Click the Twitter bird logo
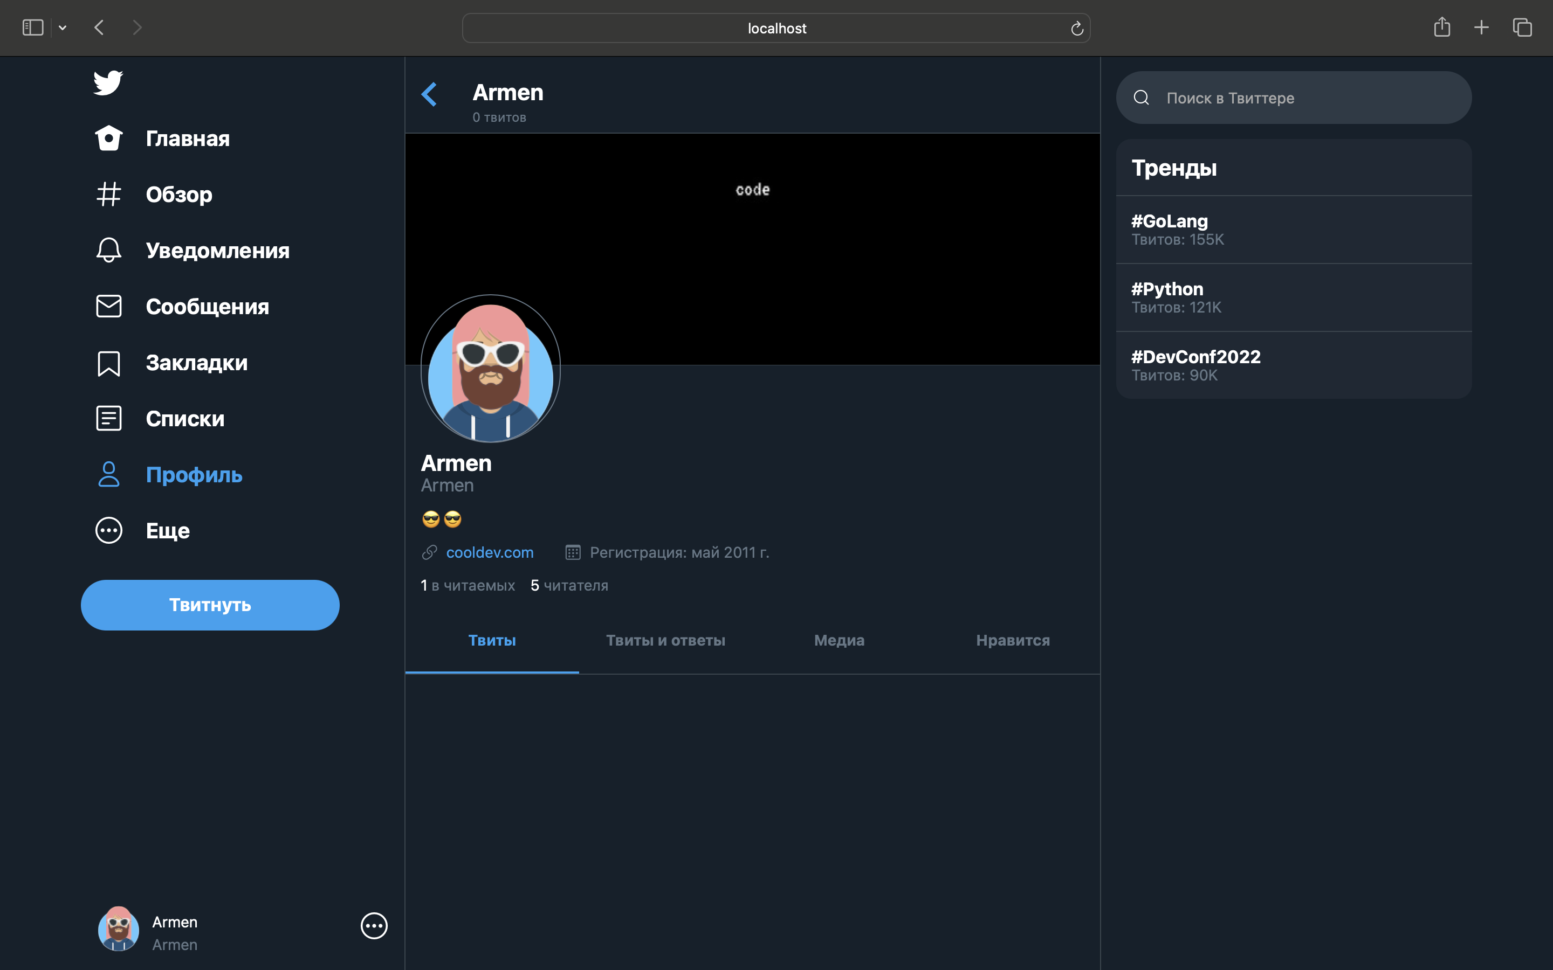1553x970 pixels. 108,83
